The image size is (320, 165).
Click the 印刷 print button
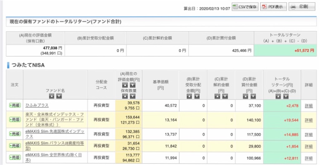pos(302,7)
